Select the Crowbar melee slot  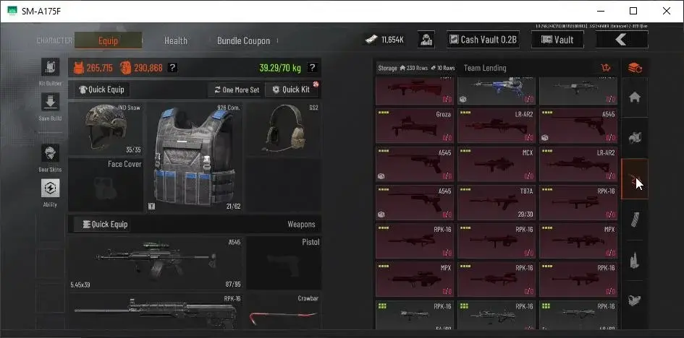(x=284, y=311)
